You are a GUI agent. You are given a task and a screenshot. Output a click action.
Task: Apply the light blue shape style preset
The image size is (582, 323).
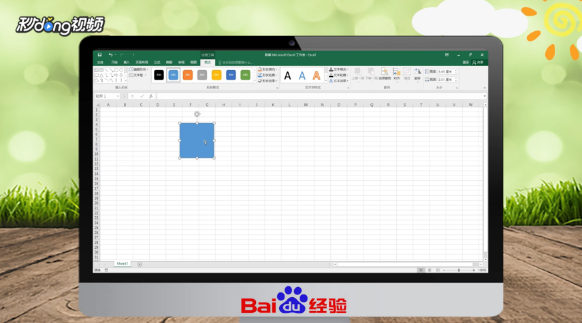tap(174, 75)
